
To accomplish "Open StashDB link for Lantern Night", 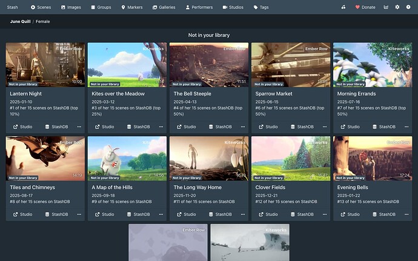I will [x=56, y=127].
